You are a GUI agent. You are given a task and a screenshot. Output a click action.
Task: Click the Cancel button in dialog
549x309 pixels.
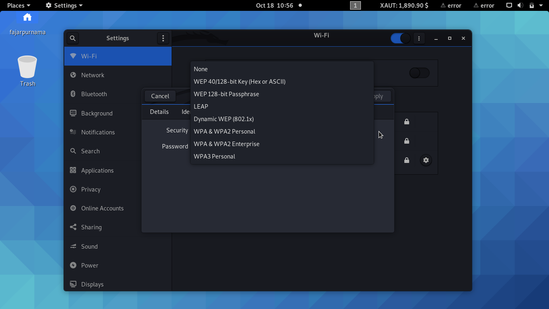[x=160, y=96]
